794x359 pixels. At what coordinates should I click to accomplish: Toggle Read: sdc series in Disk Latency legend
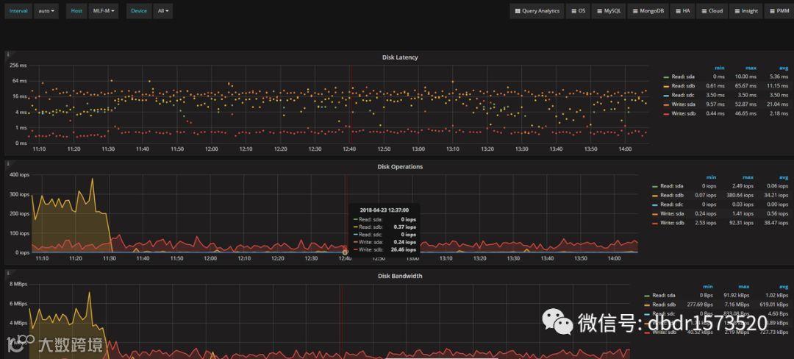(x=683, y=95)
